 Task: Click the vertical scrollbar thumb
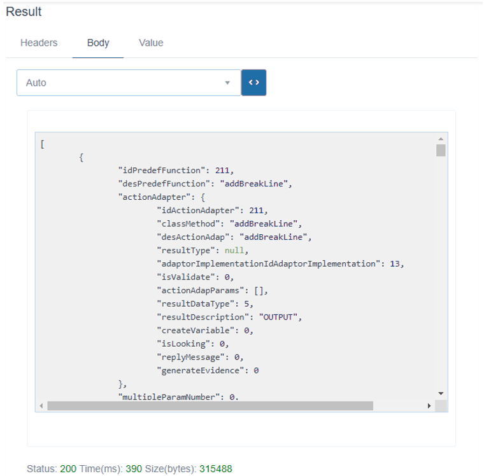[x=441, y=150]
